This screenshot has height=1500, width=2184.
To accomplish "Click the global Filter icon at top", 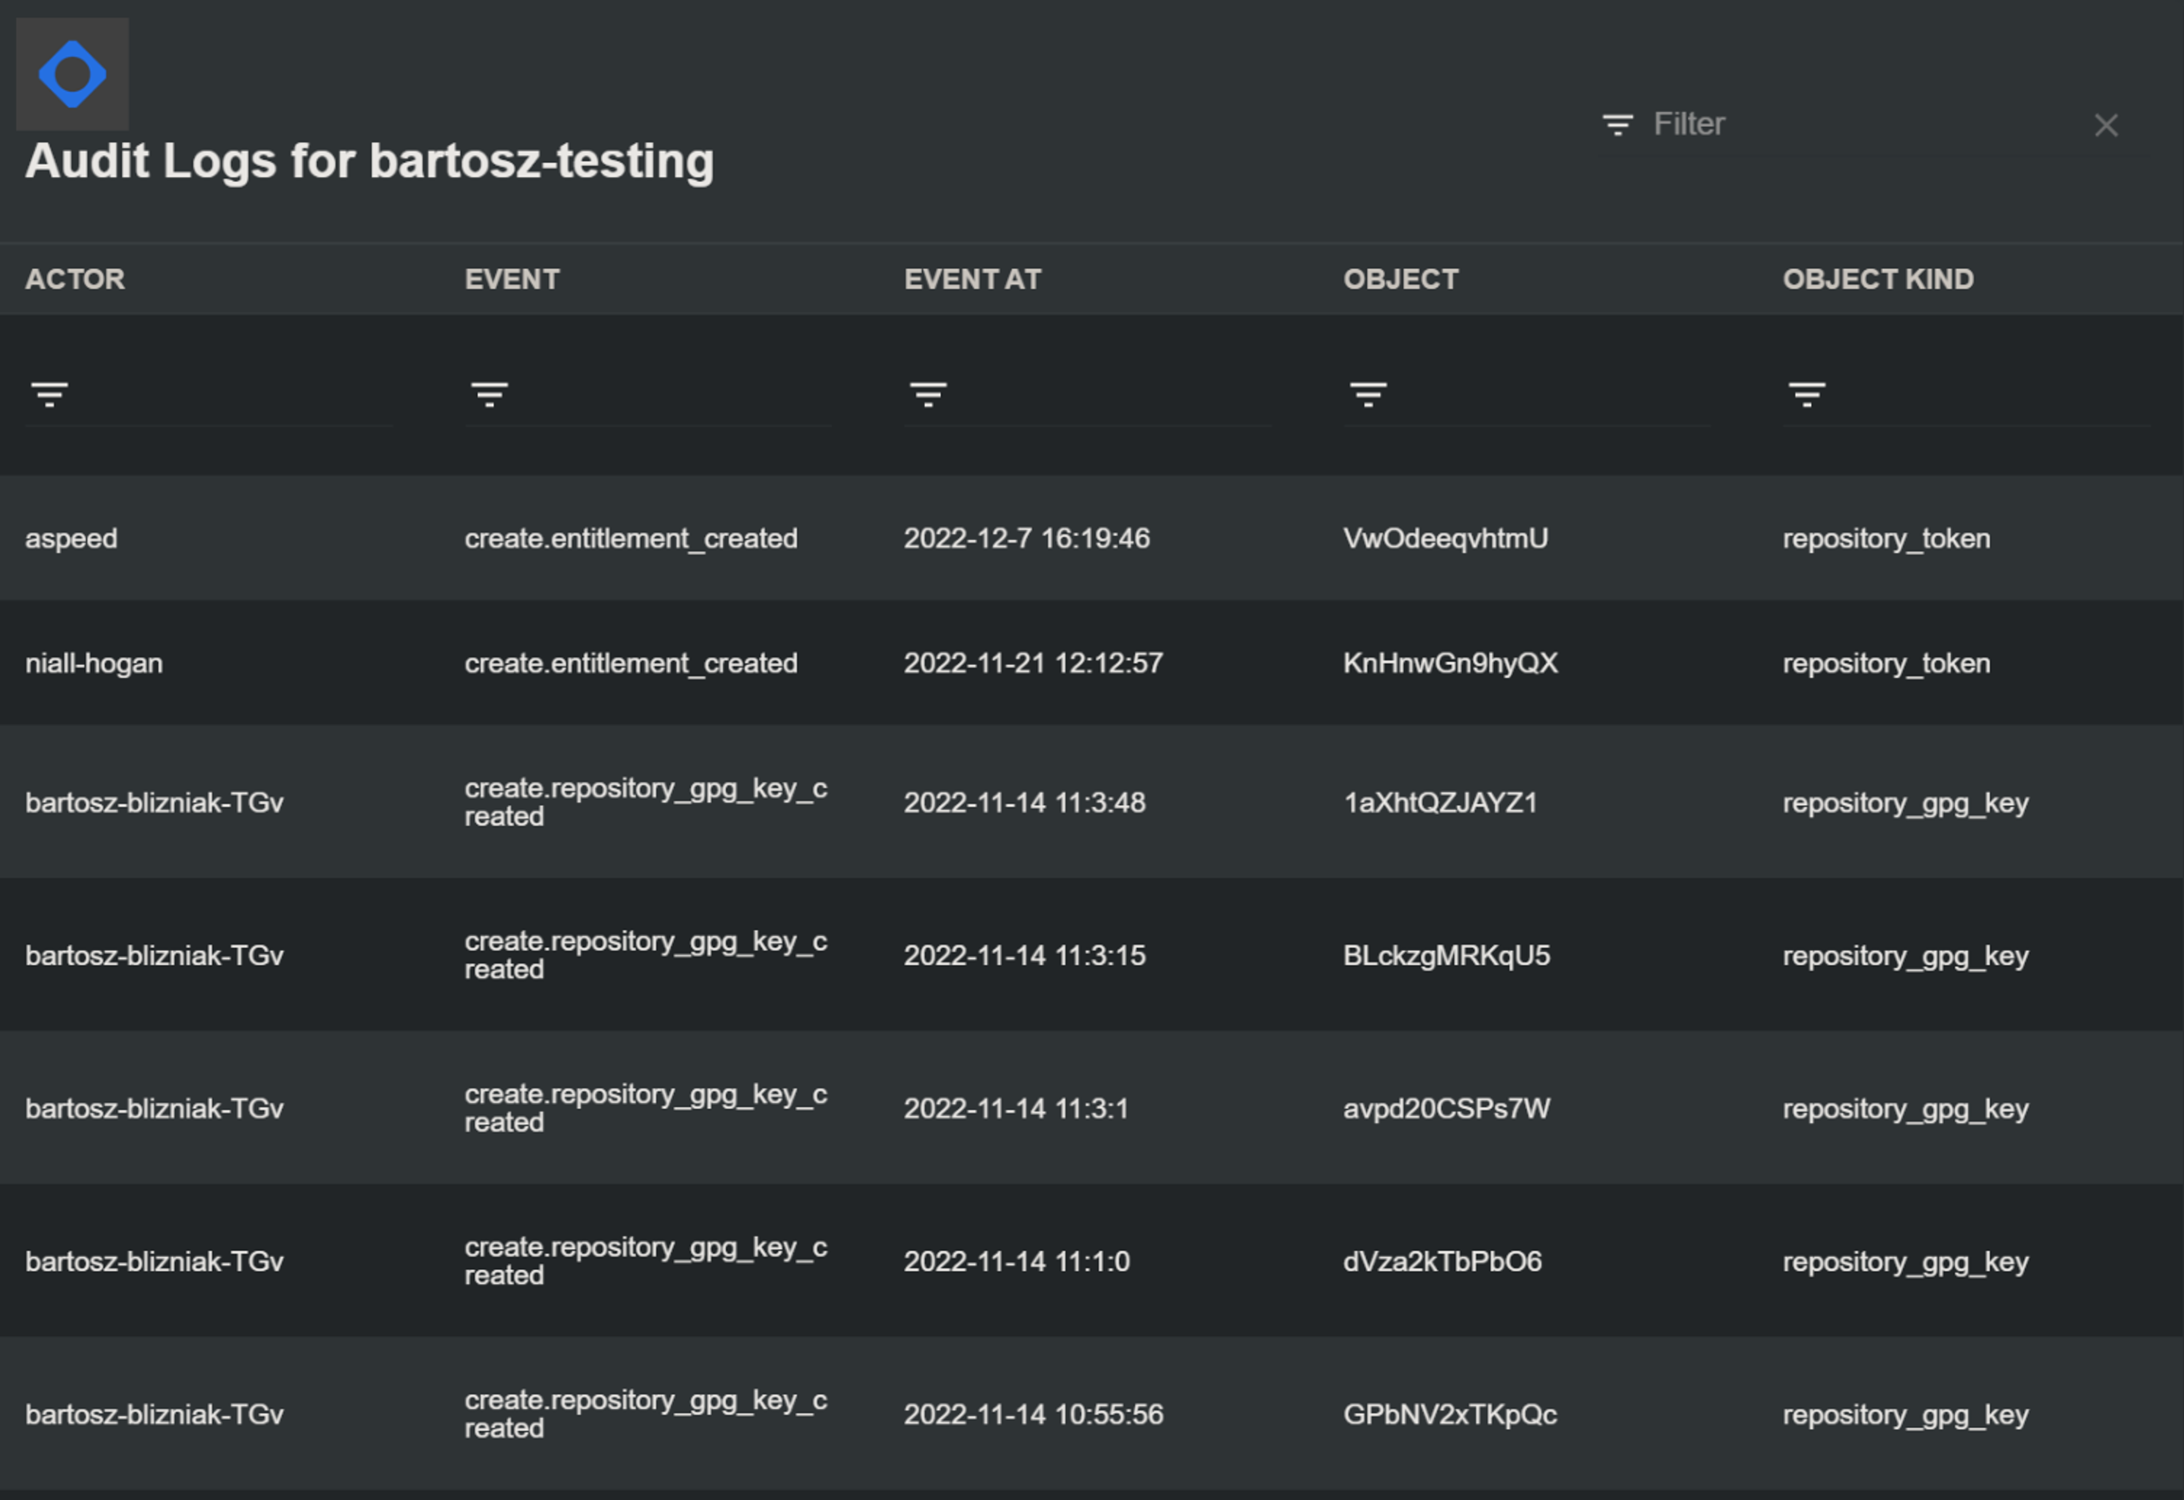I will click(x=1617, y=124).
